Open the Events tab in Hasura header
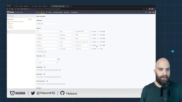Viewport: 182px width, 102px height. click(67, 12)
